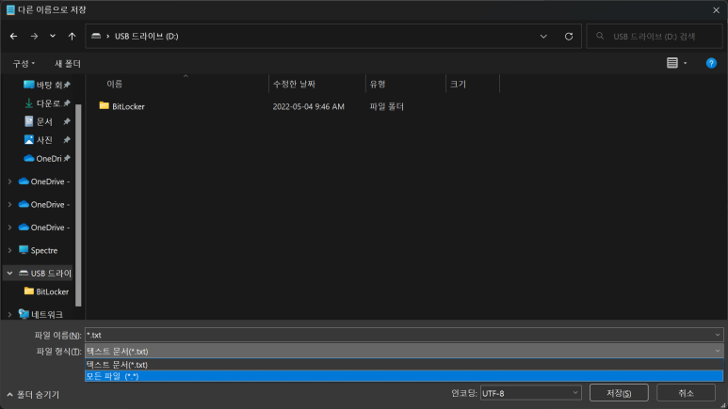Open recent locations chevron next to forward arrow
This screenshot has height=409, width=728.
[x=53, y=36]
